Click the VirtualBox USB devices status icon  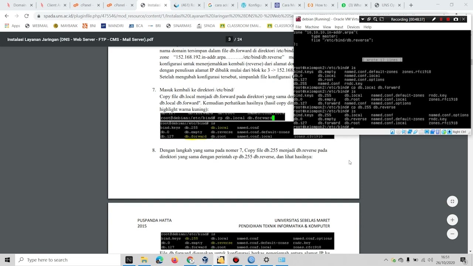415,132
